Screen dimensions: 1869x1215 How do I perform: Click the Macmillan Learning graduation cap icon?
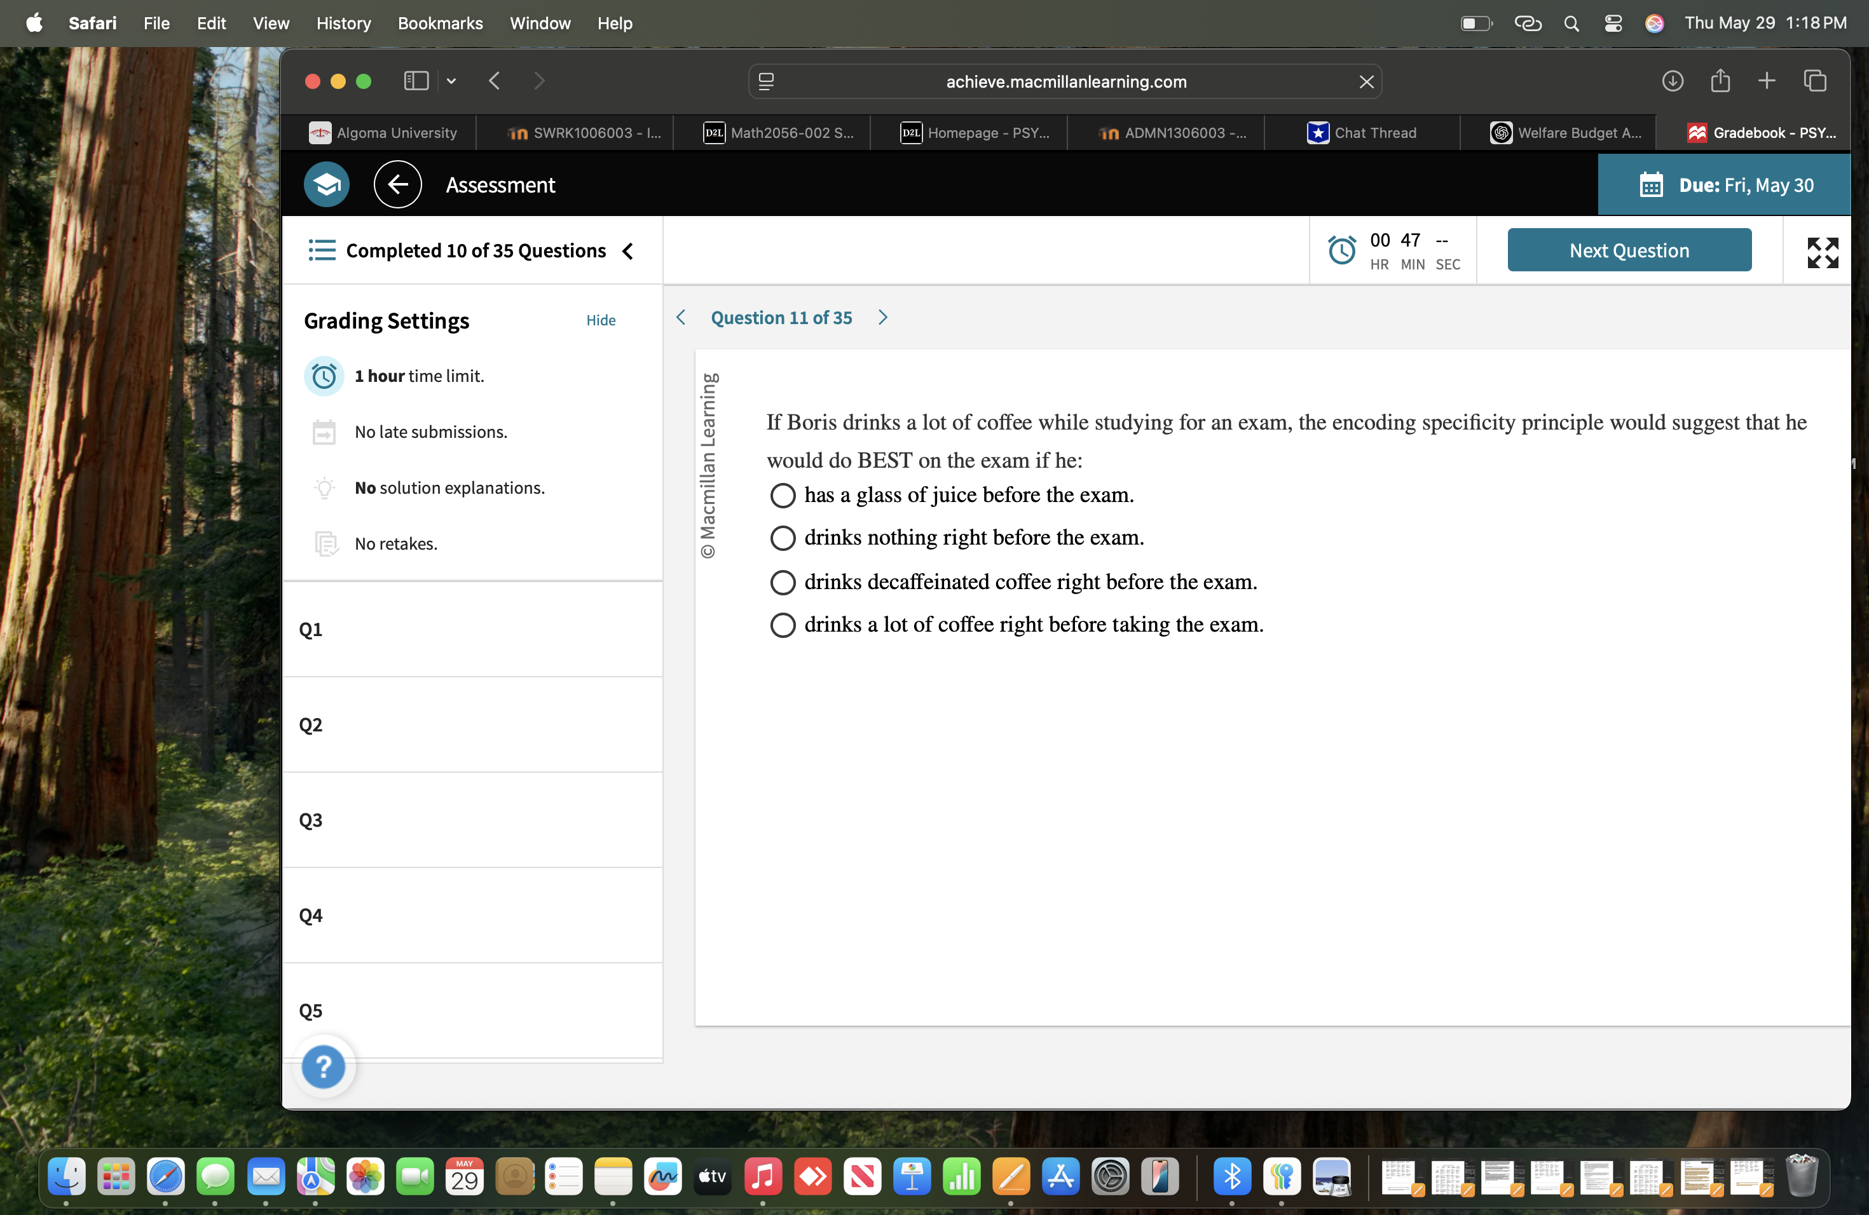pos(326,184)
